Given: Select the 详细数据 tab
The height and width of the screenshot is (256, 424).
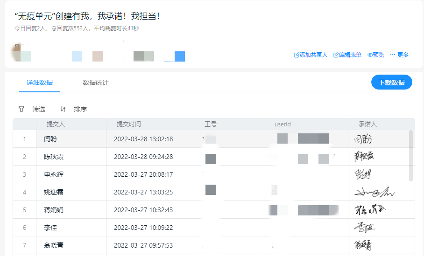Looking at the screenshot, I should (x=40, y=83).
